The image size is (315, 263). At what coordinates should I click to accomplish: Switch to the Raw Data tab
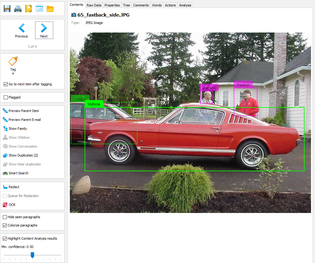point(94,5)
